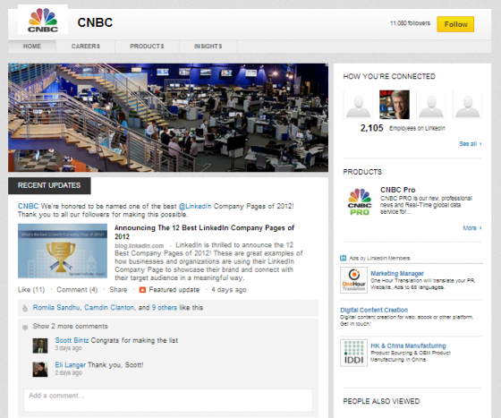Click Eli Langer's avatar in comments
Image resolution: width=501 pixels, height=418 pixels.
click(40, 369)
